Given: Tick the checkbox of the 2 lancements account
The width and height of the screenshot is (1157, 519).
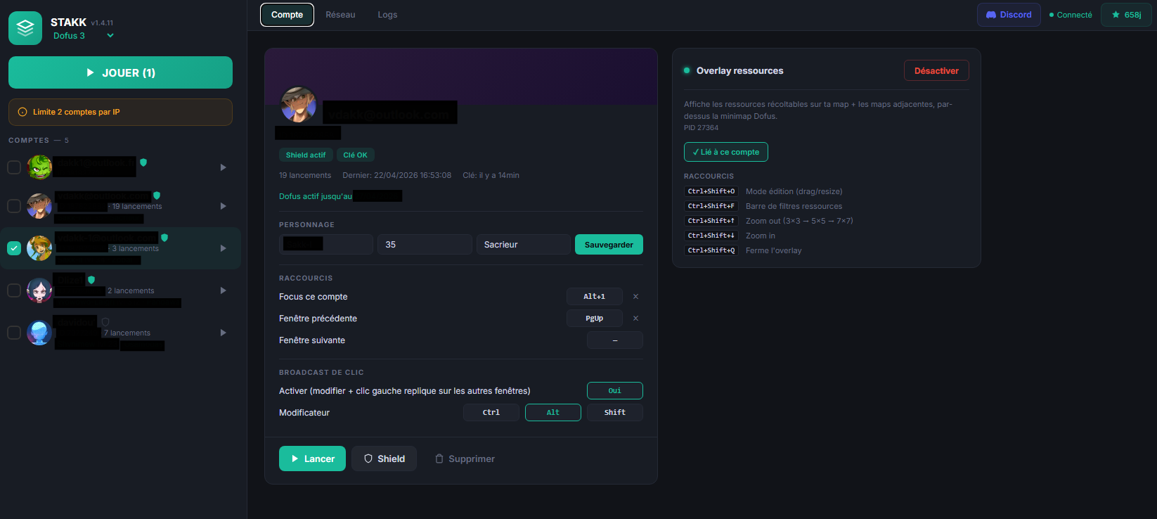Looking at the screenshot, I should tap(14, 290).
